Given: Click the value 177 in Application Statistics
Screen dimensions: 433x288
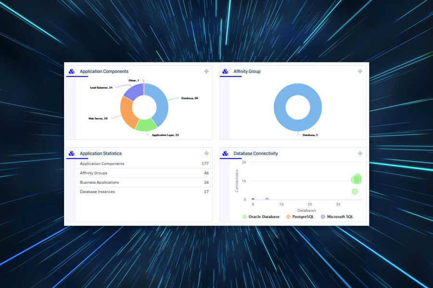Looking at the screenshot, I should pos(205,164).
